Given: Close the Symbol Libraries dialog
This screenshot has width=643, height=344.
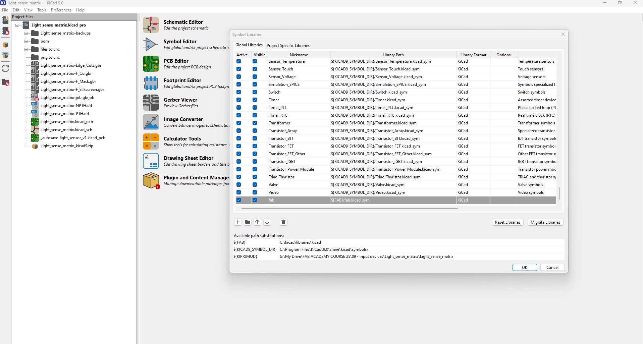Looking at the screenshot, I should [x=563, y=34].
